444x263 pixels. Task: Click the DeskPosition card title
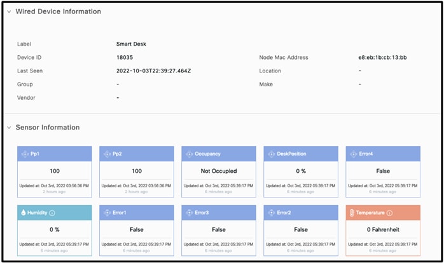click(291, 154)
